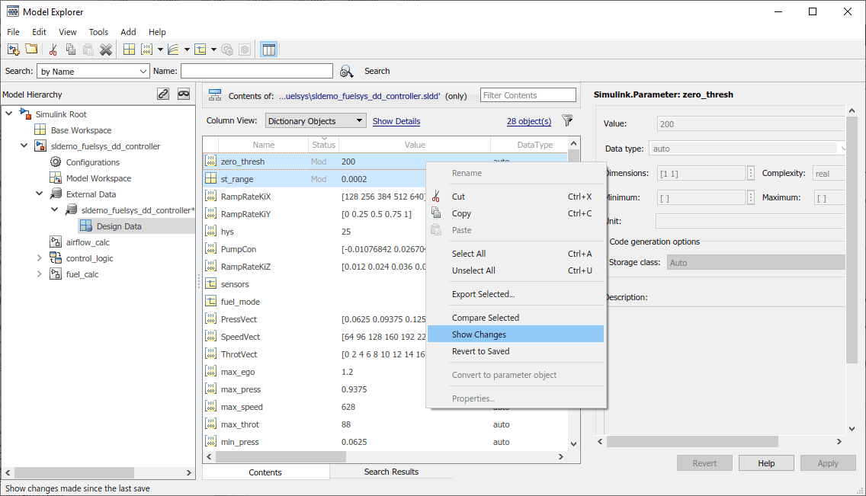Click the search magnifier icon next to Name field
The image size is (866, 496).
(x=347, y=71)
